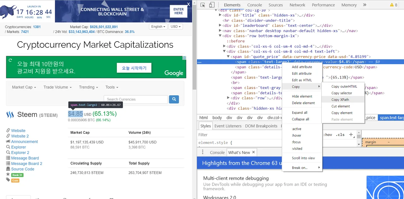Open the Tools dropdown menu
Screen dimensions: 404x199
112,87
